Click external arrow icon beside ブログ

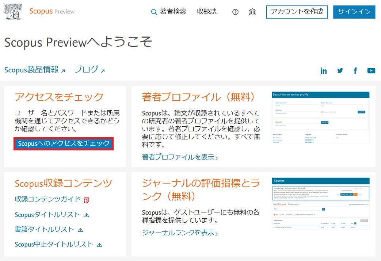[x=103, y=71]
